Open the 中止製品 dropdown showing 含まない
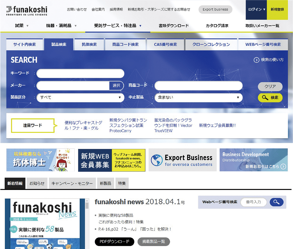This screenshot has height=249, width=293. click(x=198, y=98)
